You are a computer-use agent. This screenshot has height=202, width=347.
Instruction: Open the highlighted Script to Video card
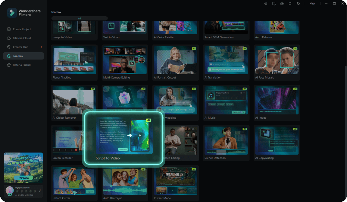[123, 139]
